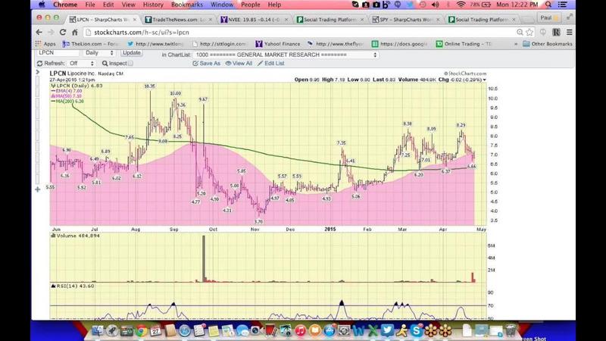
Task: Open the Yahoo! Finance bookmark
Action: click(x=277, y=44)
